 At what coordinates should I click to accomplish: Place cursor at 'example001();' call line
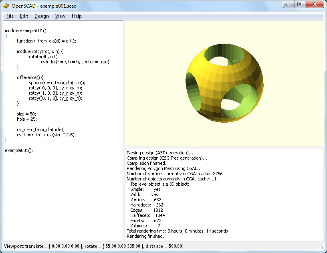19,150
